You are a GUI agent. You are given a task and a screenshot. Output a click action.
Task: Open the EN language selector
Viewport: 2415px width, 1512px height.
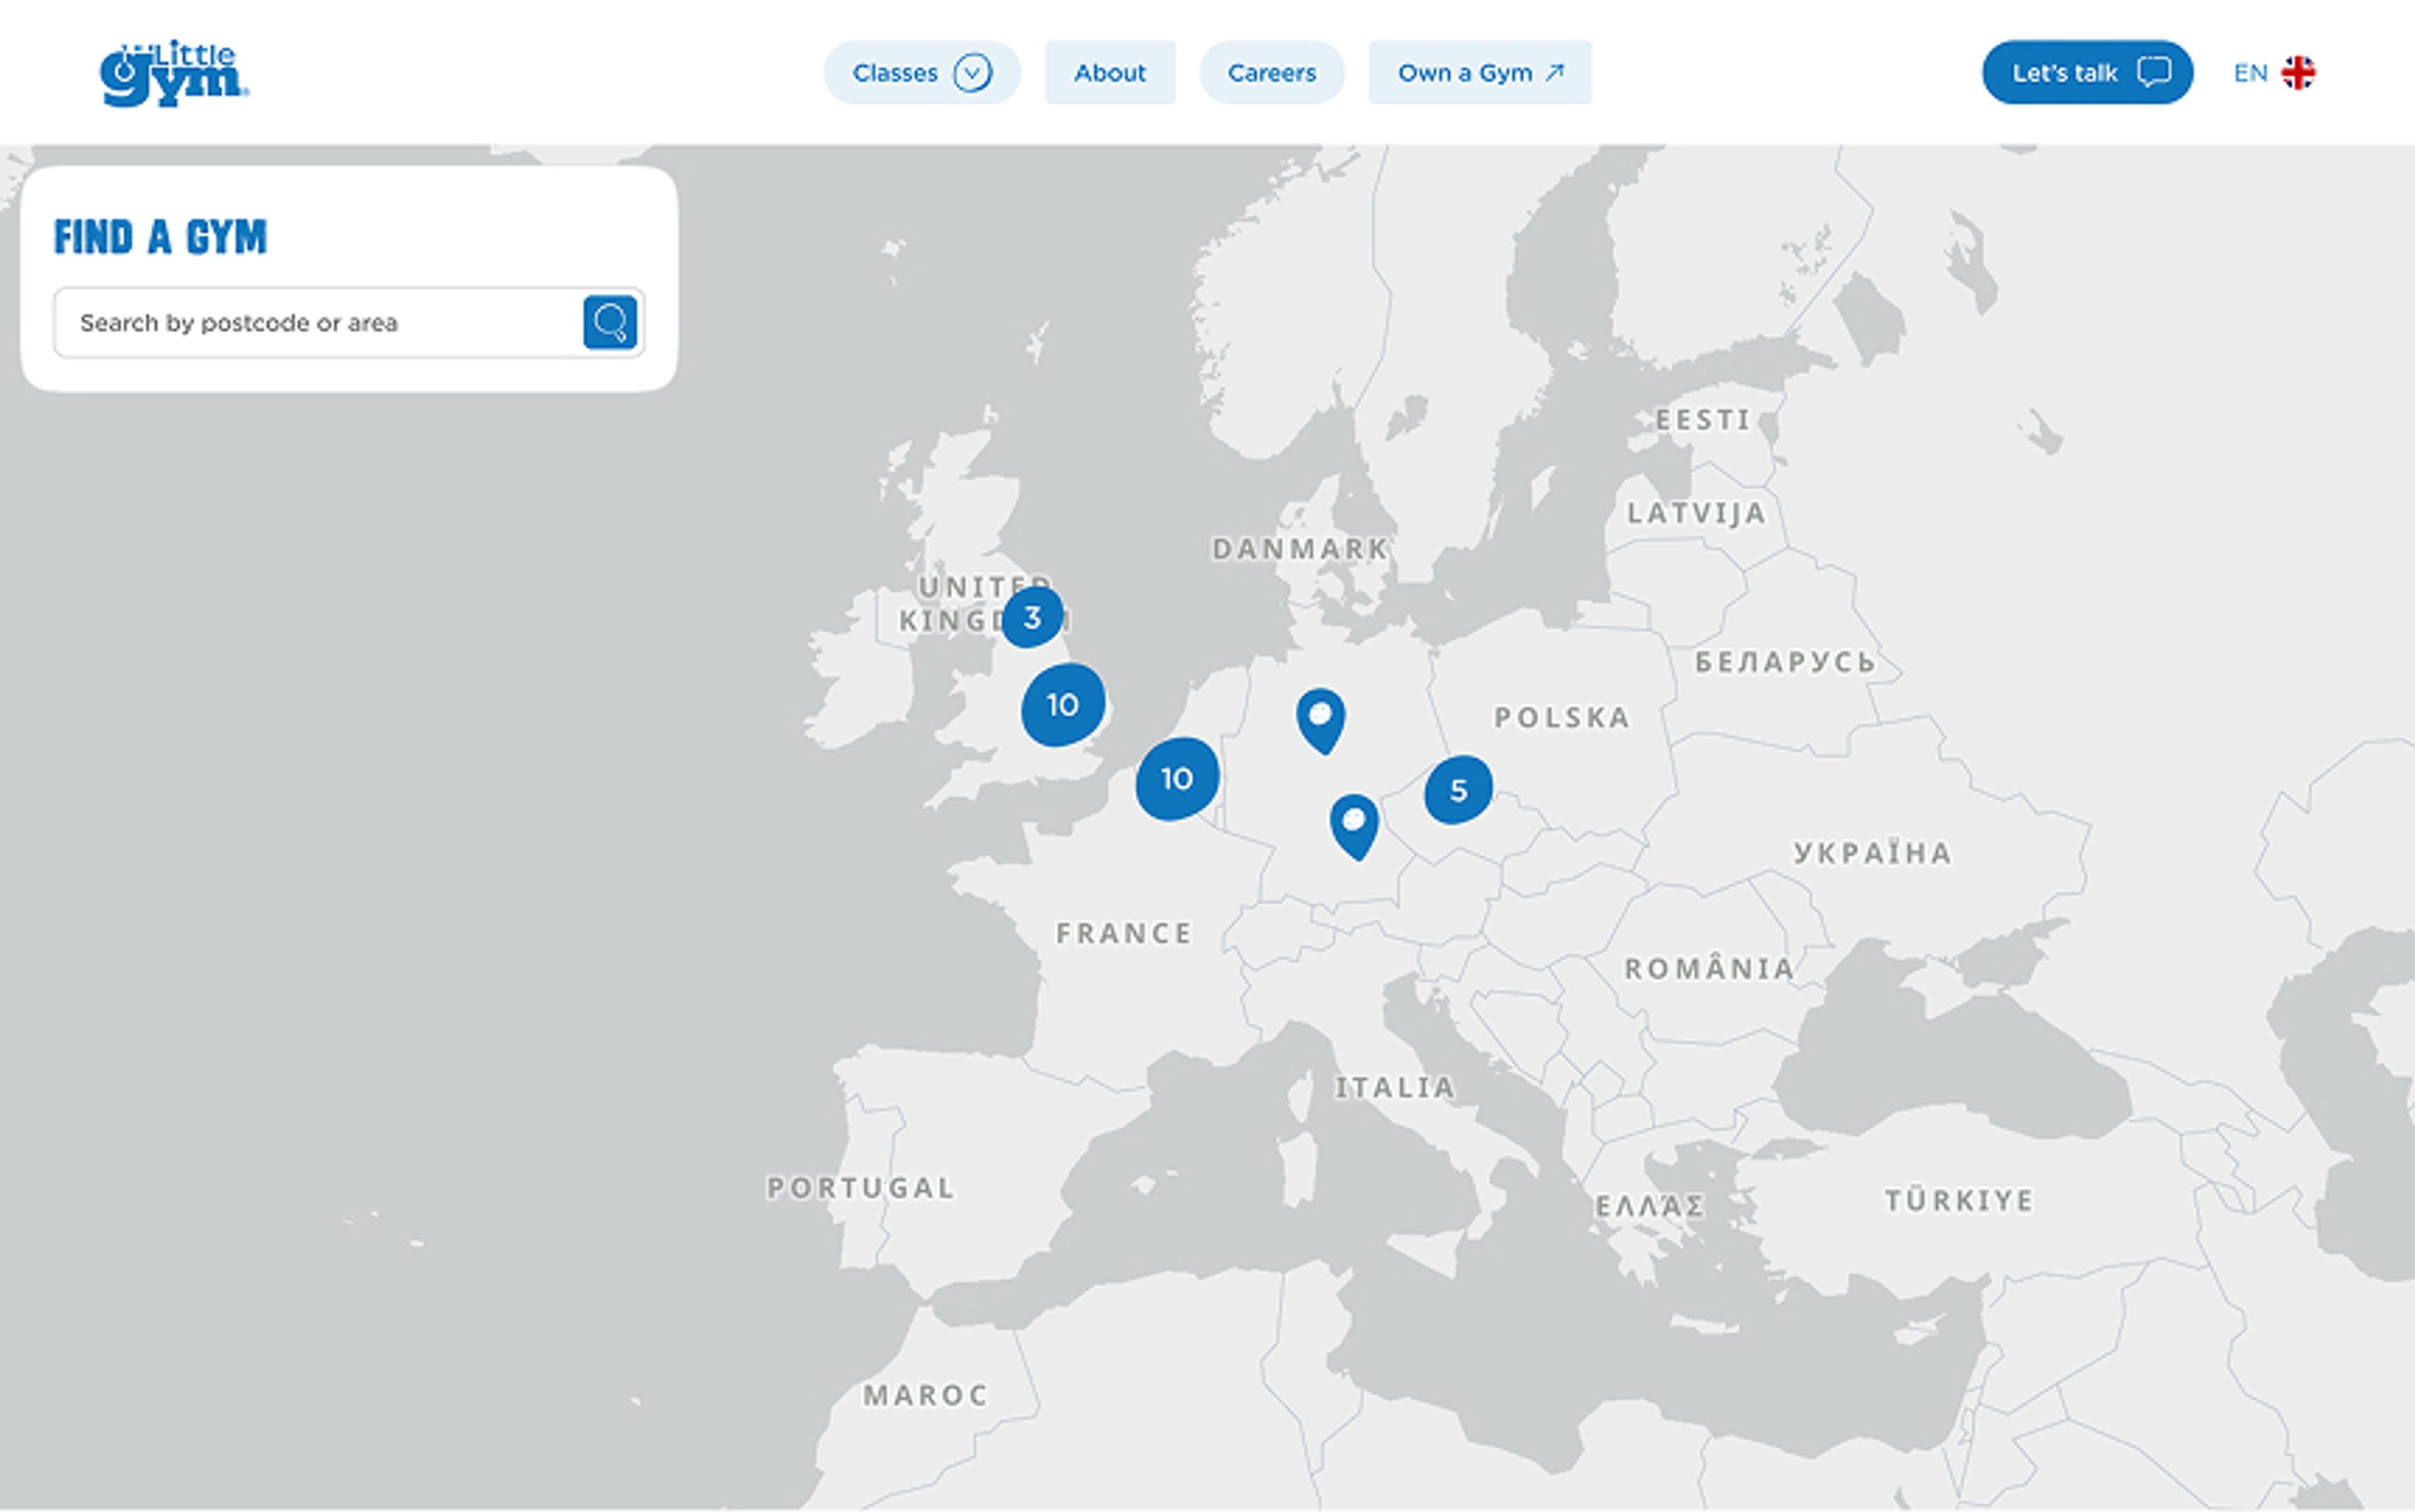tap(2249, 73)
